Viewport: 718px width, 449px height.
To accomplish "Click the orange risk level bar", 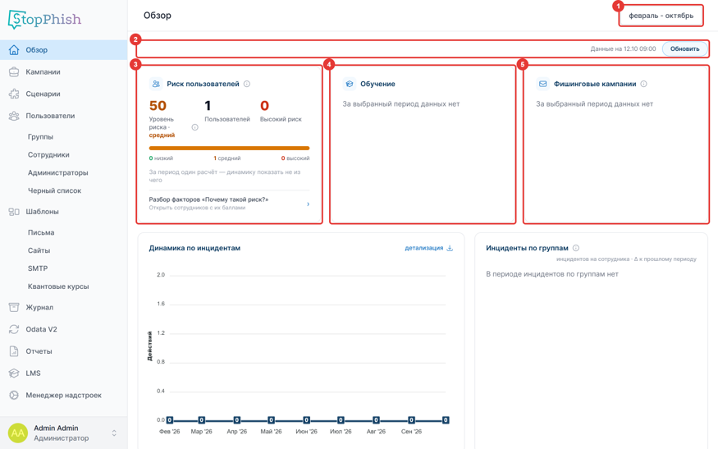I will click(229, 148).
